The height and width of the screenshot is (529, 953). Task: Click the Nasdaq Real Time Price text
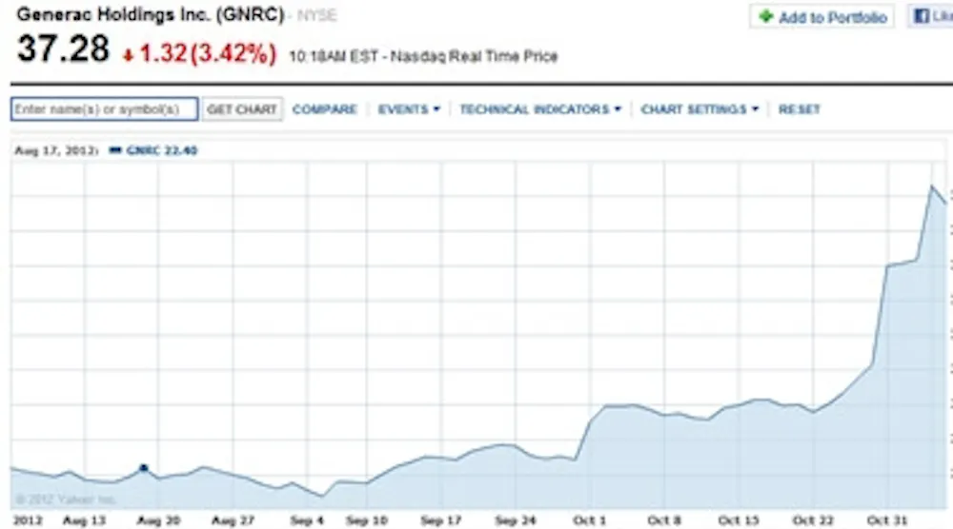474,56
